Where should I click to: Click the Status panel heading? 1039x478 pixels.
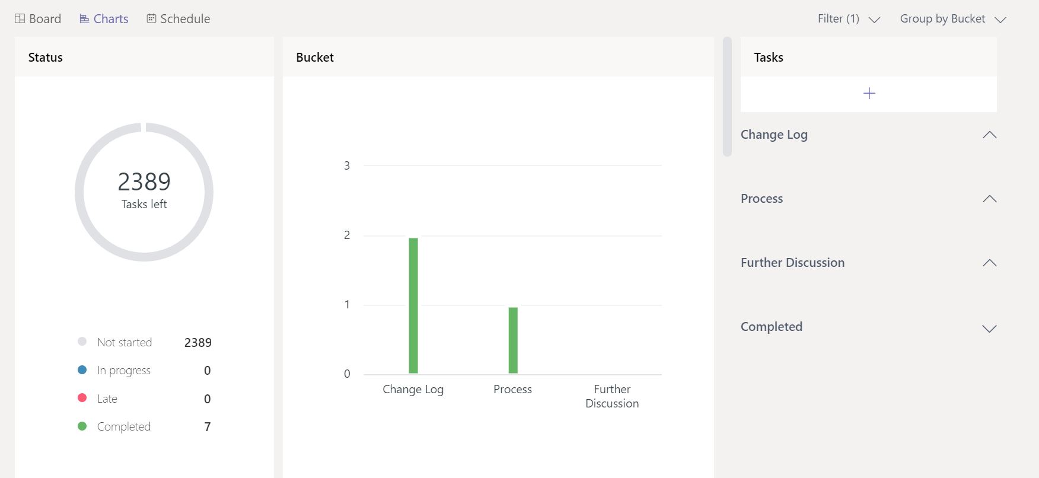click(46, 58)
